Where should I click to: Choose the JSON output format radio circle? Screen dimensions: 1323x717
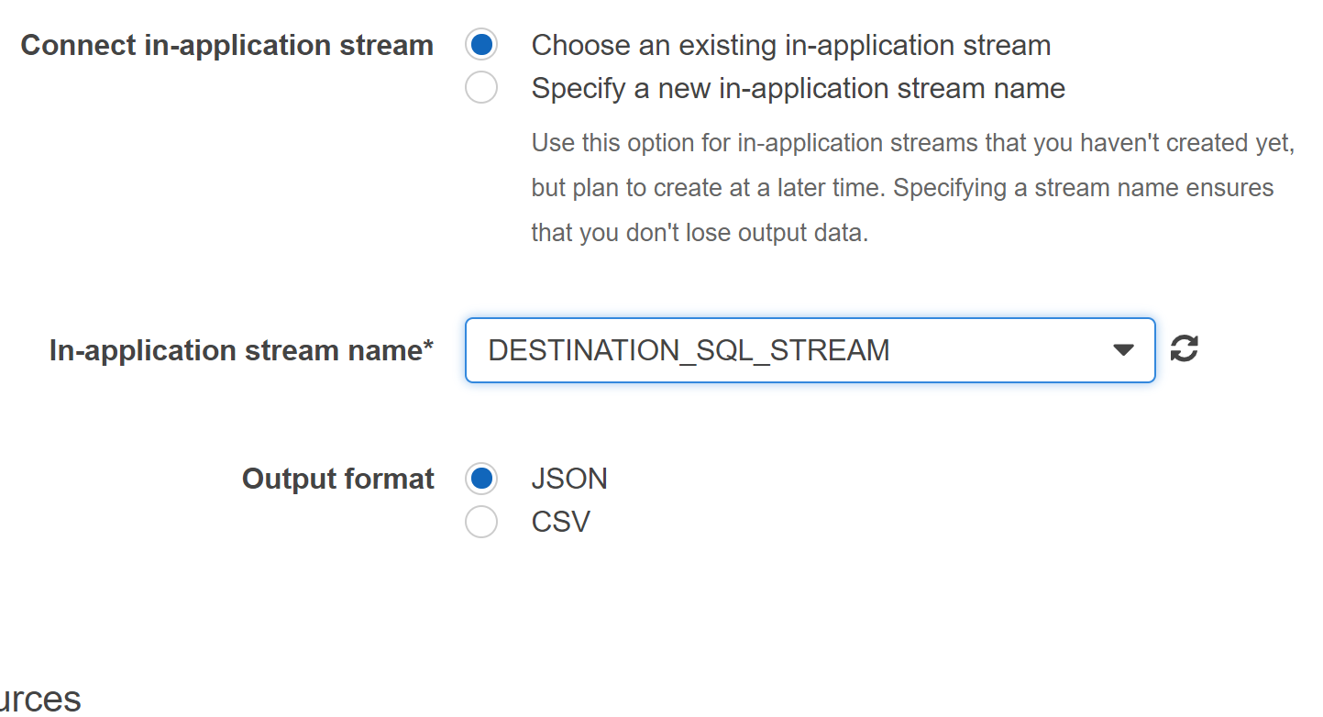click(x=481, y=479)
